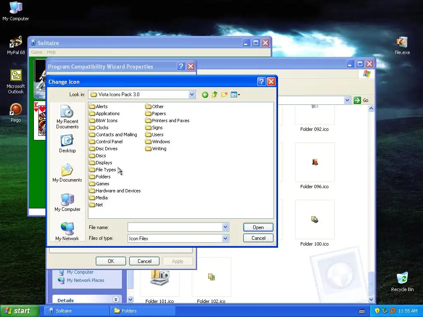The image size is (423, 317).
Task: Select the Control Panel folder
Action: [106, 142]
